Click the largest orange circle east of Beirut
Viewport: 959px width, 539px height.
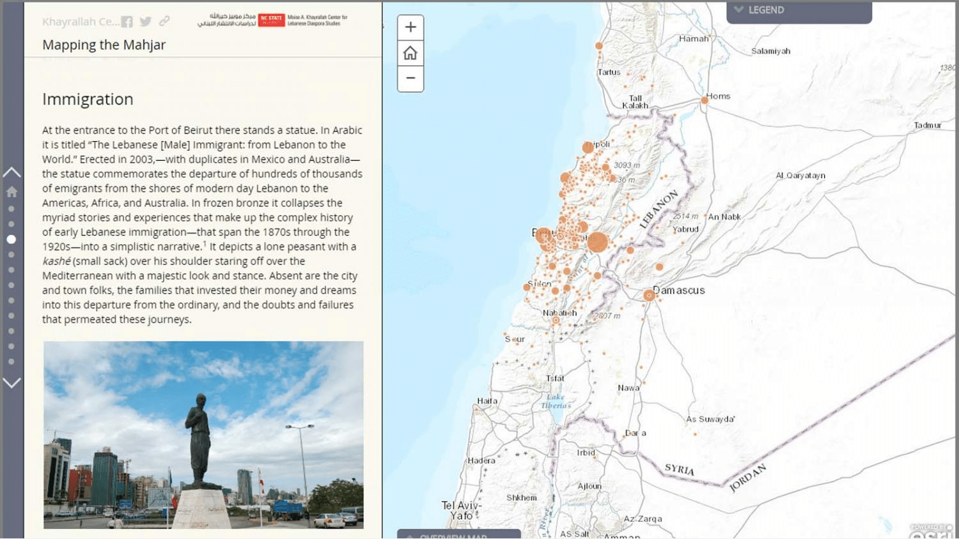(598, 243)
